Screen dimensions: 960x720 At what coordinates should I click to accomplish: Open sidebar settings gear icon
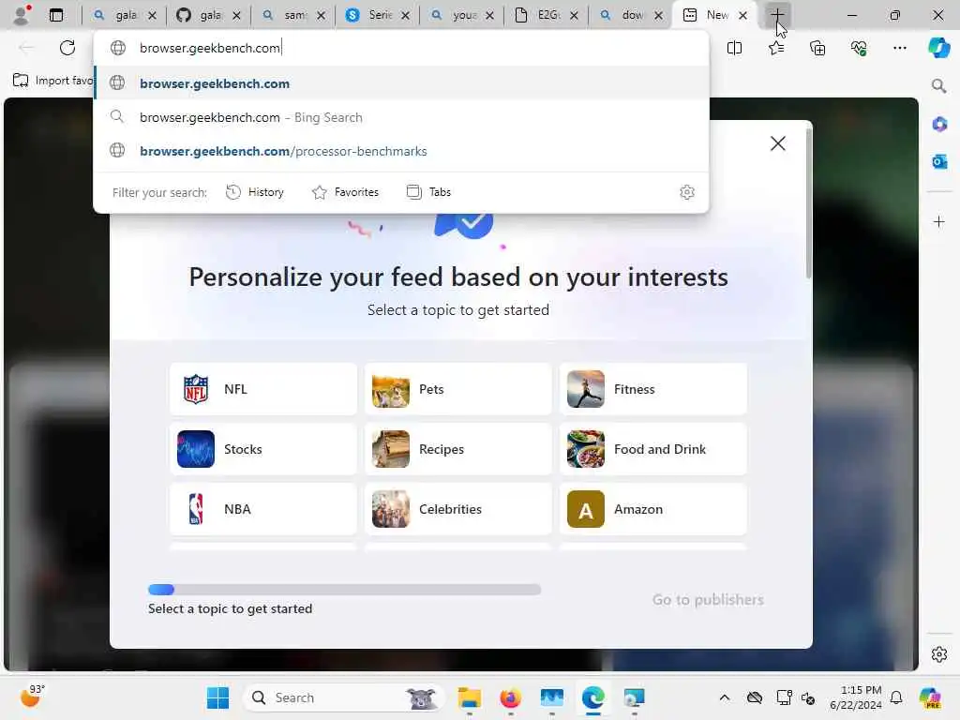click(938, 654)
